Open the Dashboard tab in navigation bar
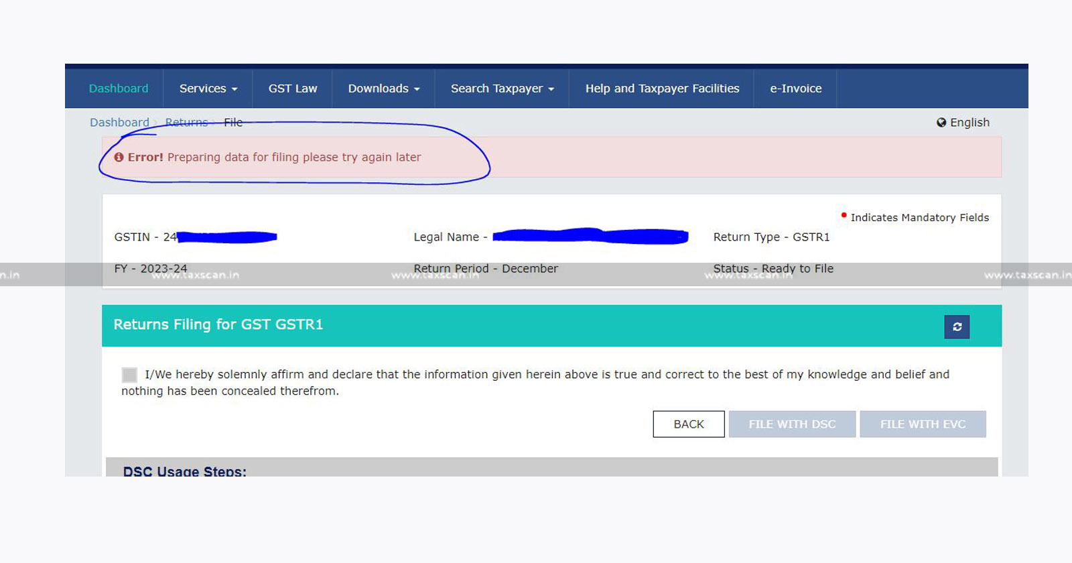This screenshot has height=563, width=1072. [119, 88]
